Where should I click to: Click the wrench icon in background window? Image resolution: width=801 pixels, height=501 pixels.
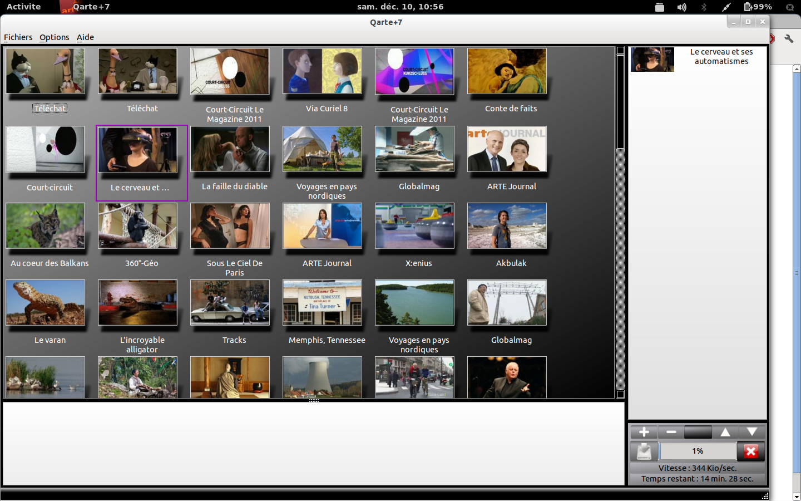[x=788, y=38]
